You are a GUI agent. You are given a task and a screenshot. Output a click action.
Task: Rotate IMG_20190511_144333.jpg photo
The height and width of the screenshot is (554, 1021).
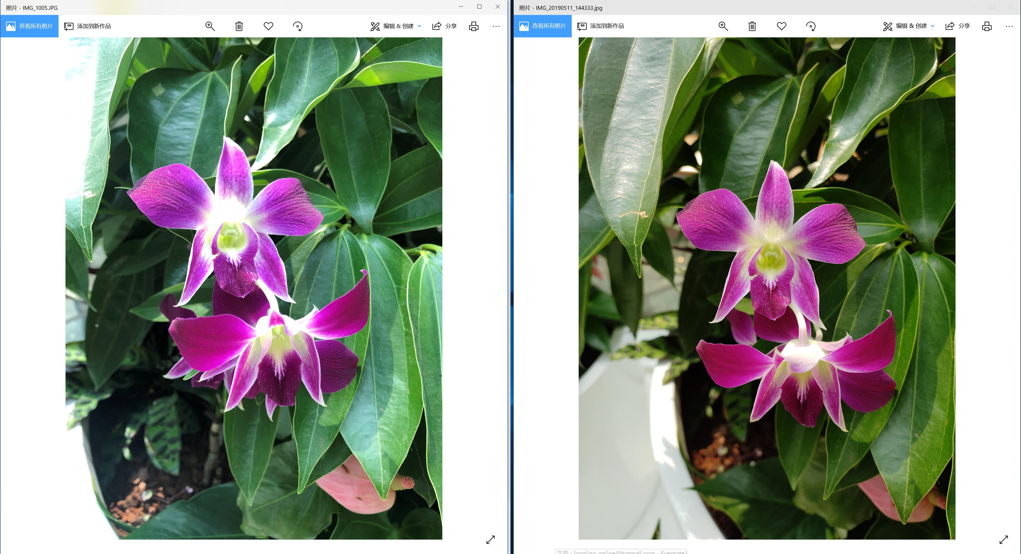pyautogui.click(x=811, y=26)
